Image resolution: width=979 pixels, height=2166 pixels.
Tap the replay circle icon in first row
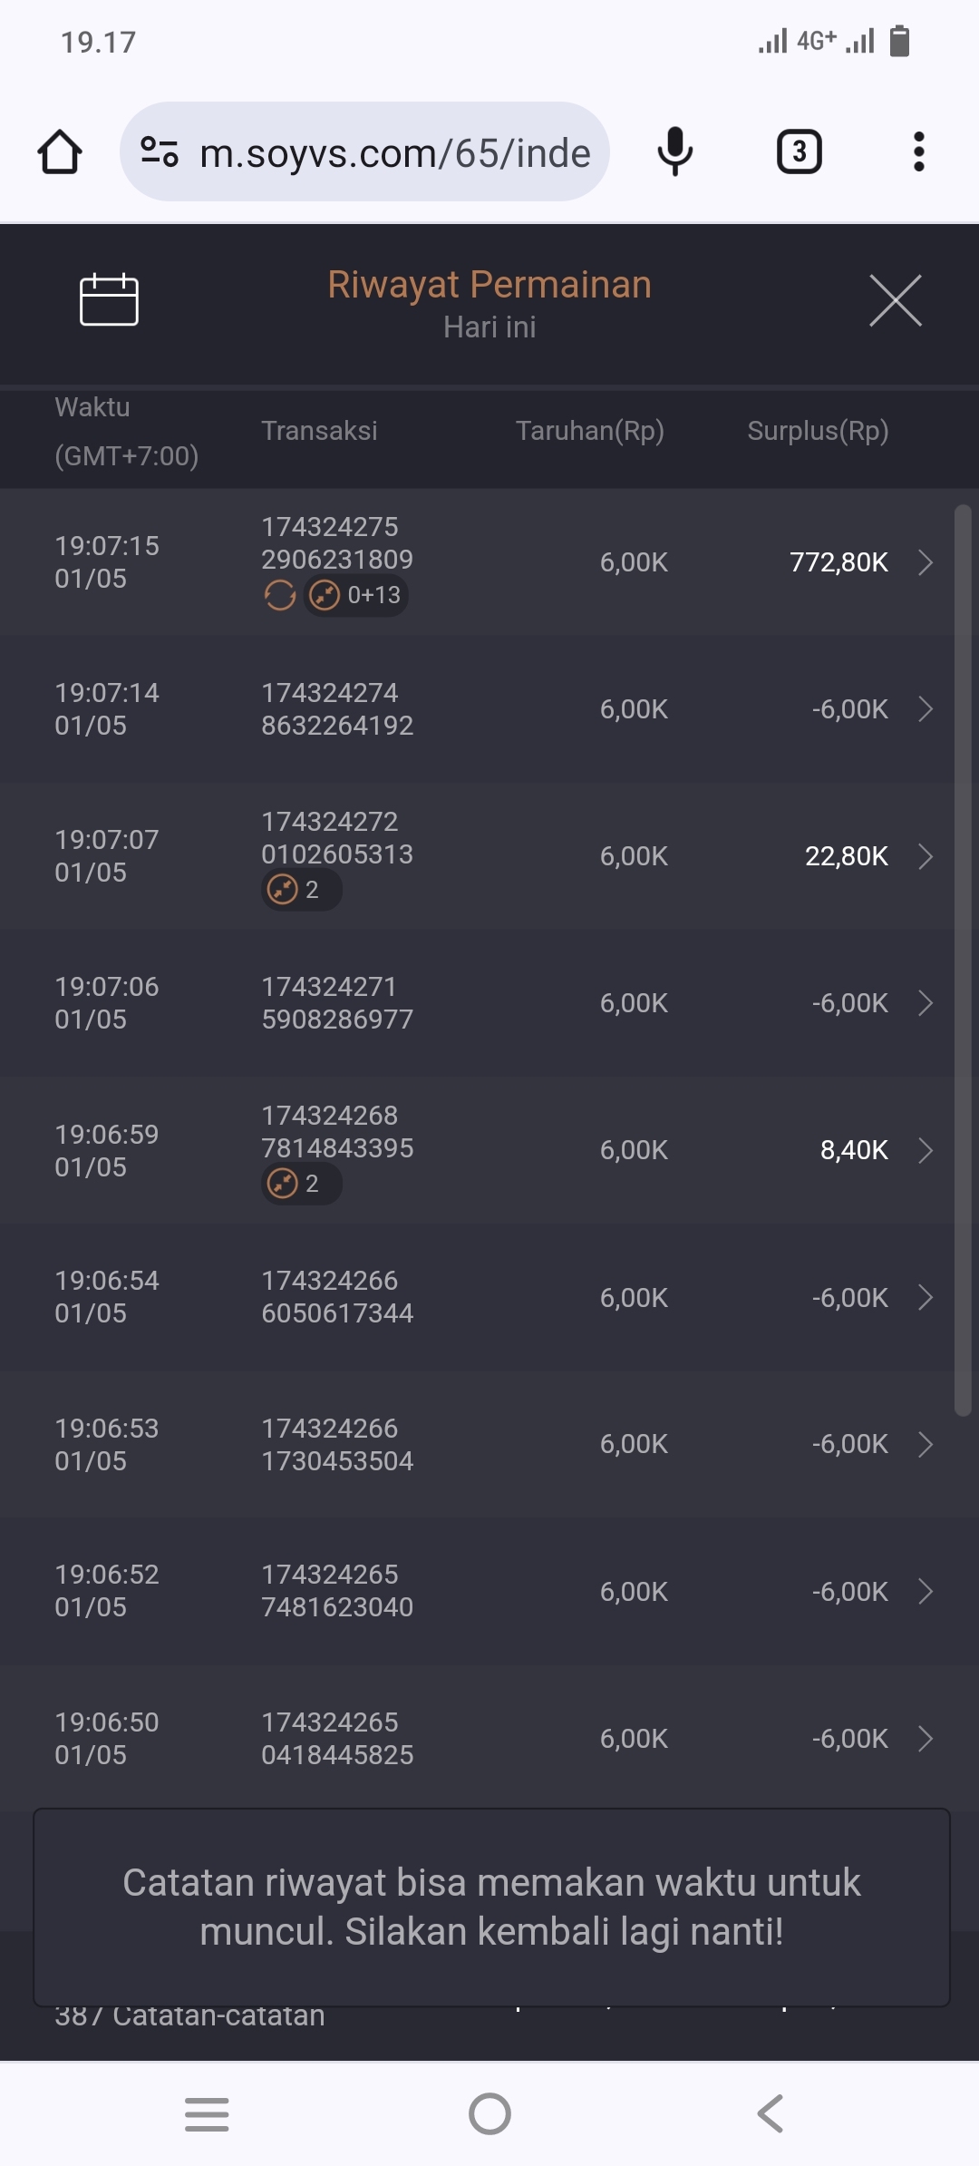pyautogui.click(x=279, y=596)
